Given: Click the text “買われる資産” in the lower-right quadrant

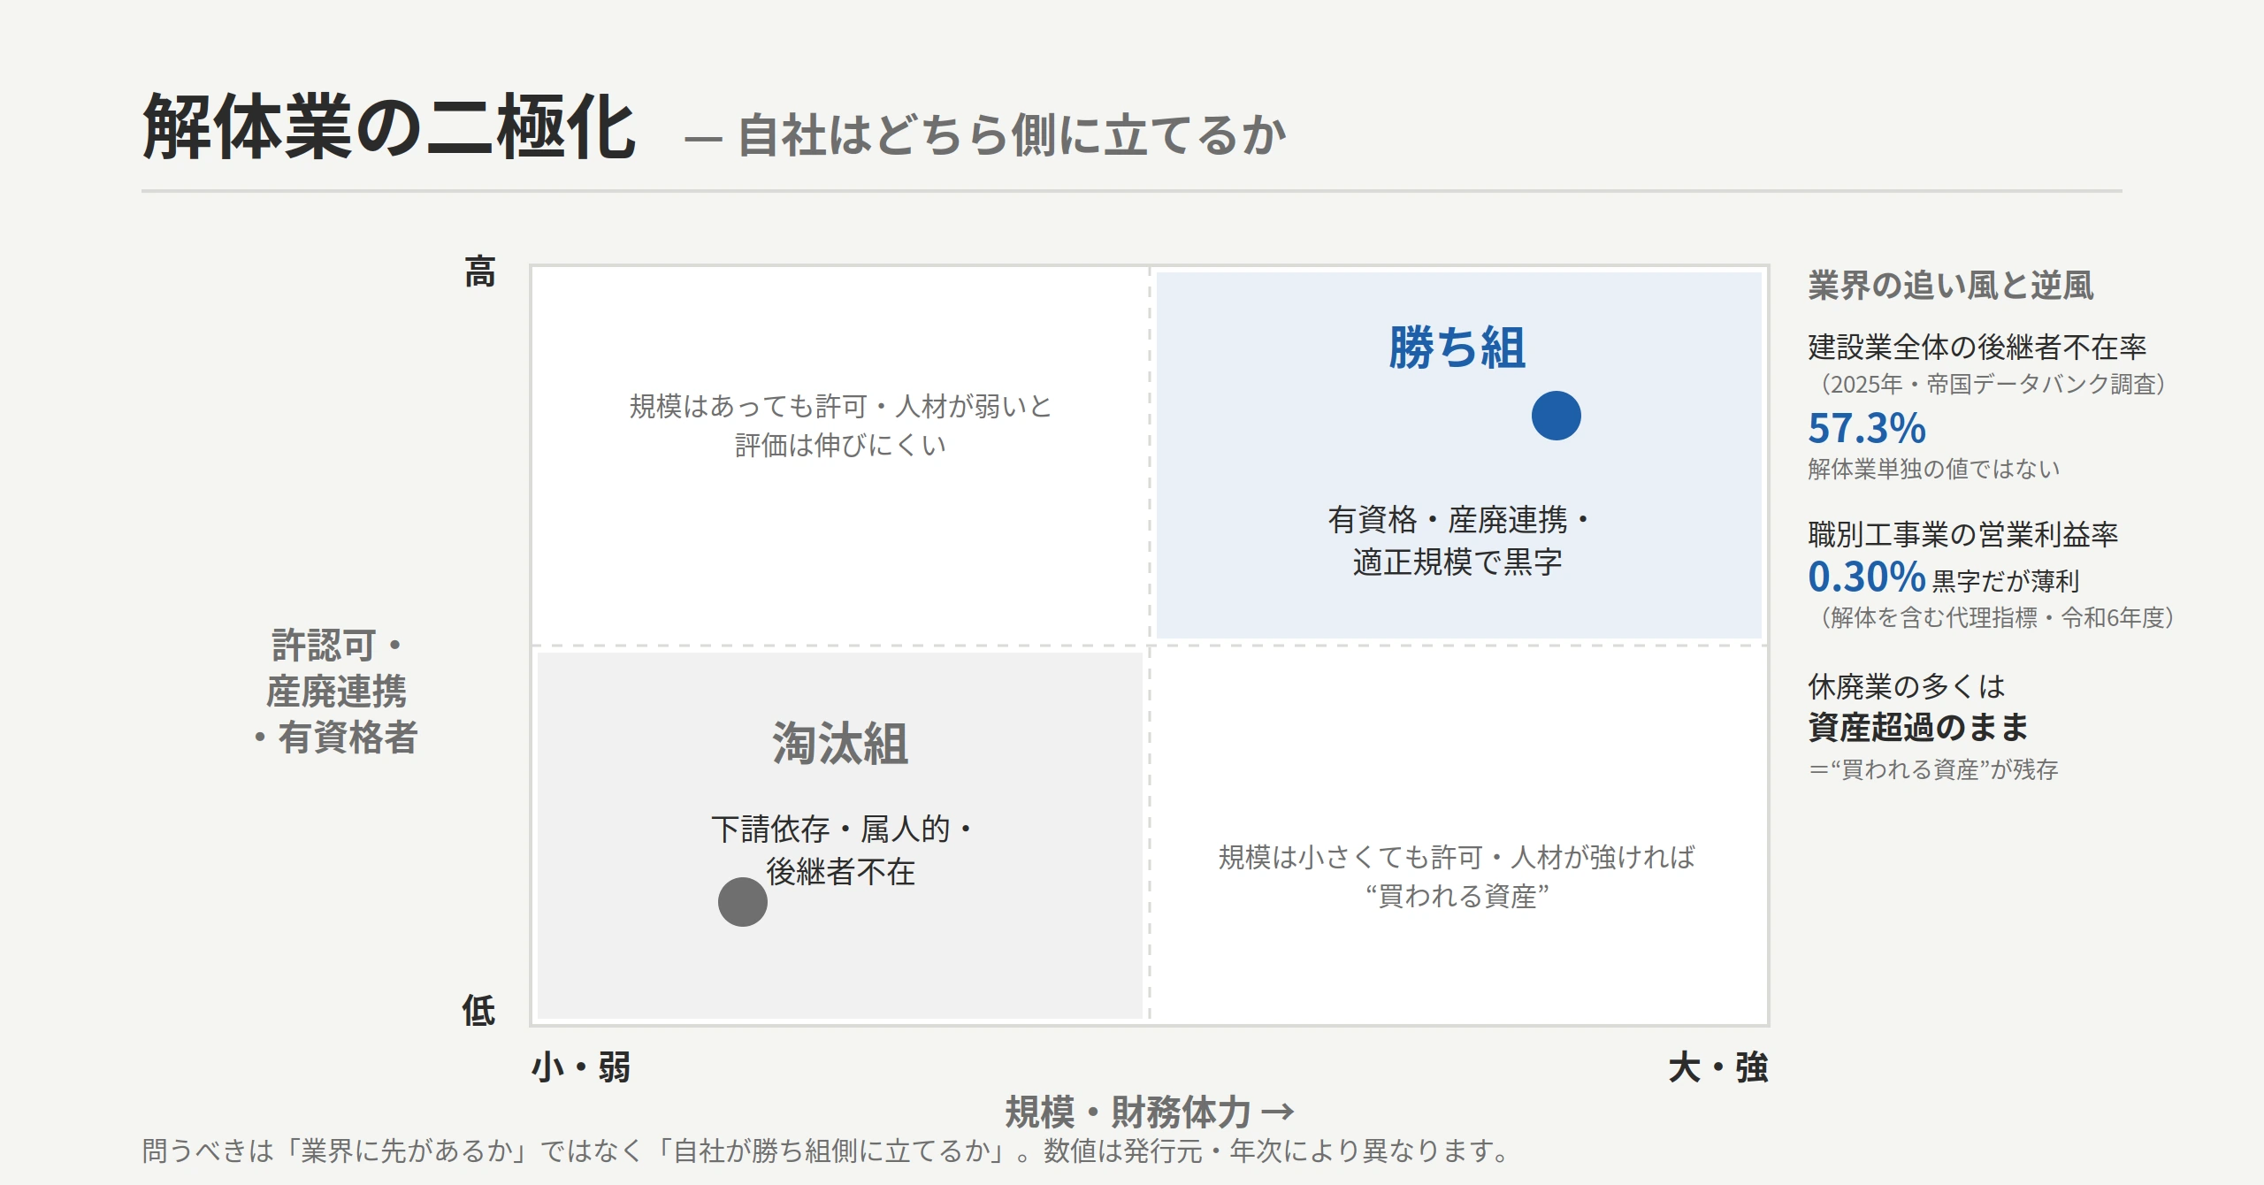Looking at the screenshot, I should 1457,896.
